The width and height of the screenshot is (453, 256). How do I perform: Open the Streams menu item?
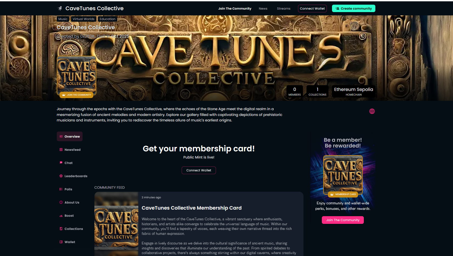click(283, 9)
